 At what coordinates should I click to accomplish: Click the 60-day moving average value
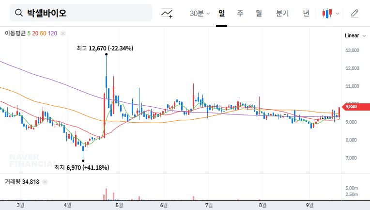point(43,33)
